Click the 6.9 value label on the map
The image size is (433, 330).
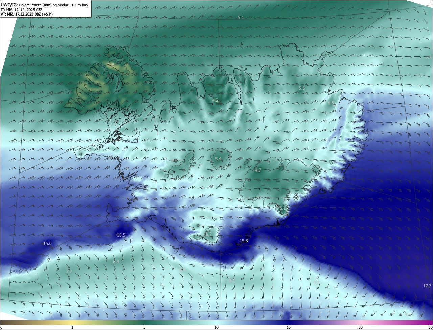coord(116,262)
